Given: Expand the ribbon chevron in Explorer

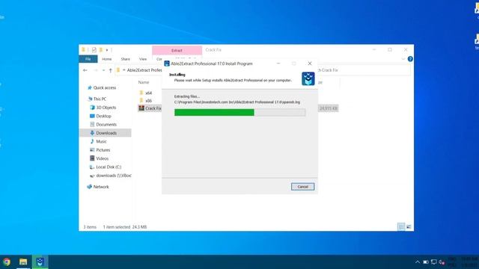Looking at the screenshot, I should click(403, 59).
